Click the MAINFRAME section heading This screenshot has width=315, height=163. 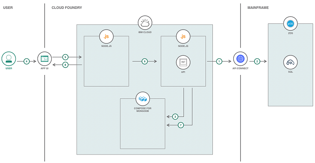(x=258, y=8)
